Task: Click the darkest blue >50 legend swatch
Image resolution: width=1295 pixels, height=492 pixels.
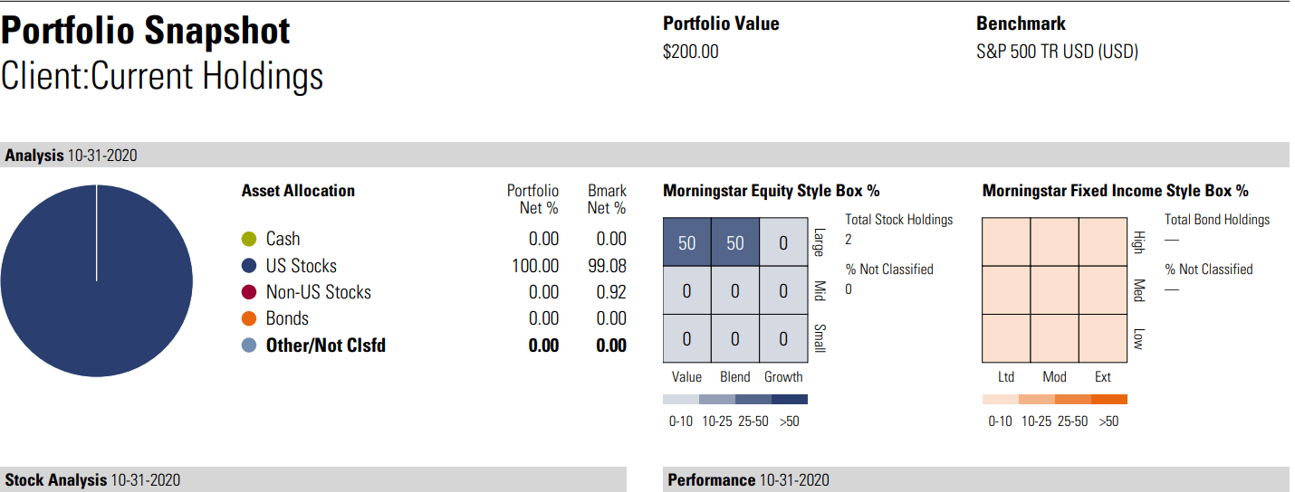Action: click(790, 399)
